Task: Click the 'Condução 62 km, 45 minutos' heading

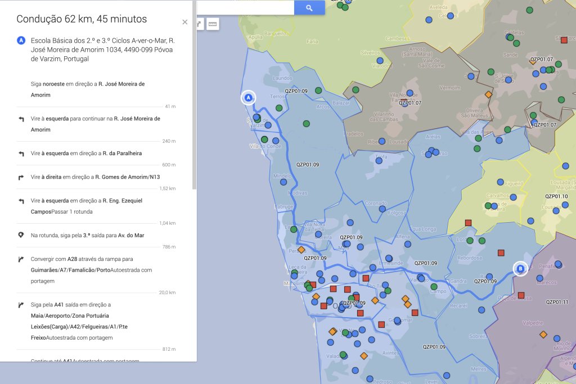Action: tap(82, 20)
